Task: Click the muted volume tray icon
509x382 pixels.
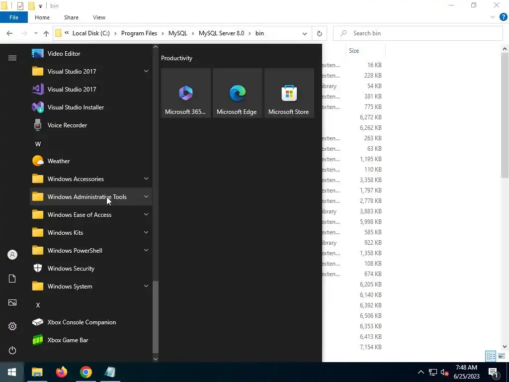Action: coord(444,372)
